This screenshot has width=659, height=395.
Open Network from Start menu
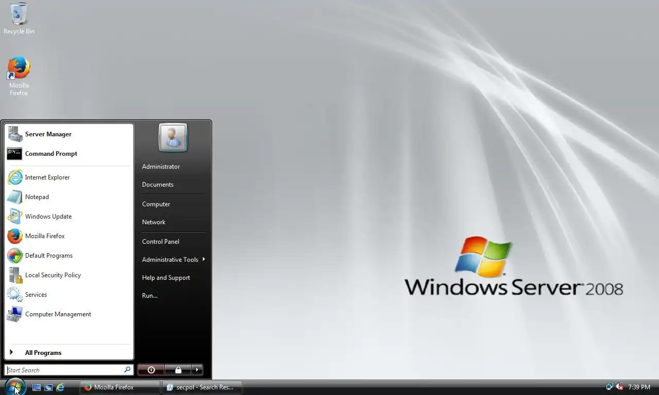(153, 222)
